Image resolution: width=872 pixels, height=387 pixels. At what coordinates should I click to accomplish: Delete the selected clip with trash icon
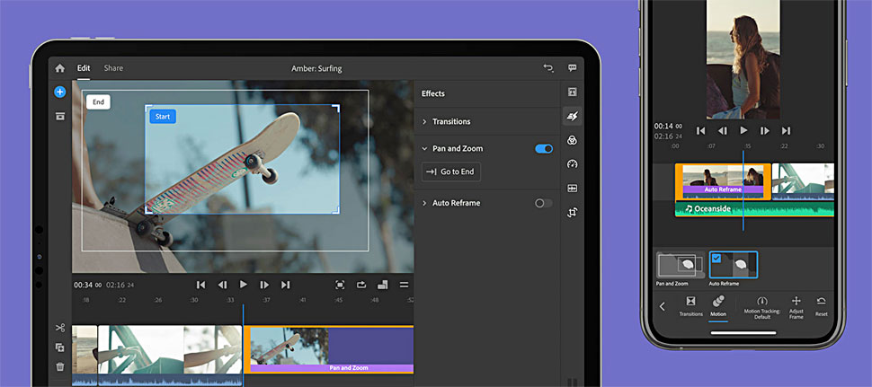[x=59, y=366]
